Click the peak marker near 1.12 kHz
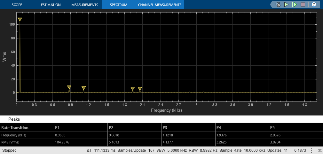Viewport: 323px width, 154px height. 84,88
